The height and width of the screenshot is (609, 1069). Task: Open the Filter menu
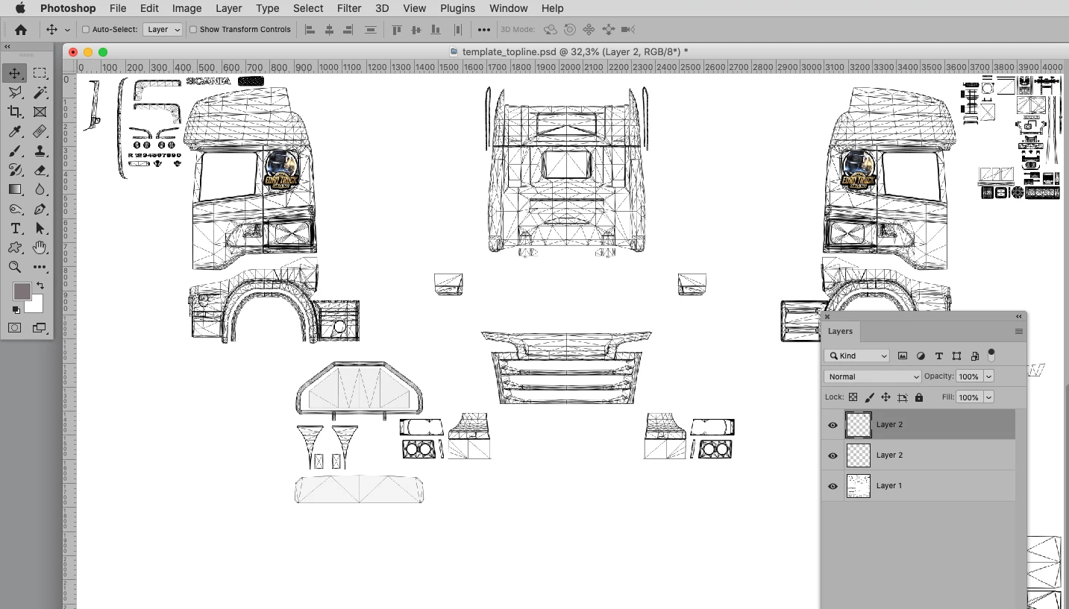[x=349, y=8]
